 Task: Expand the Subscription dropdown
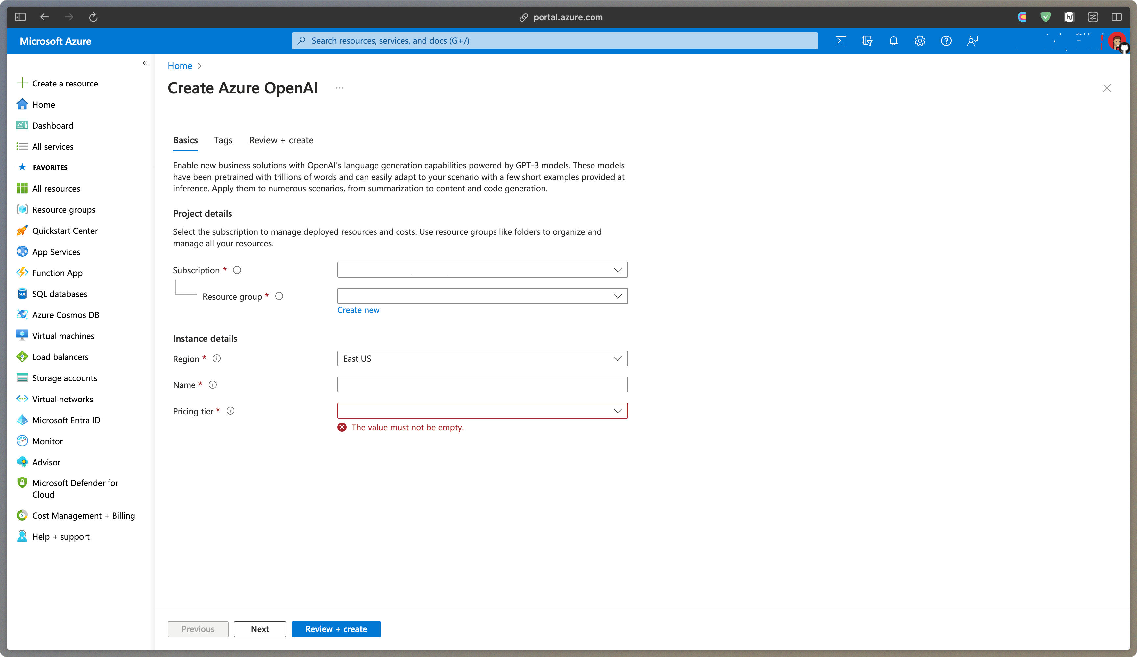482,270
